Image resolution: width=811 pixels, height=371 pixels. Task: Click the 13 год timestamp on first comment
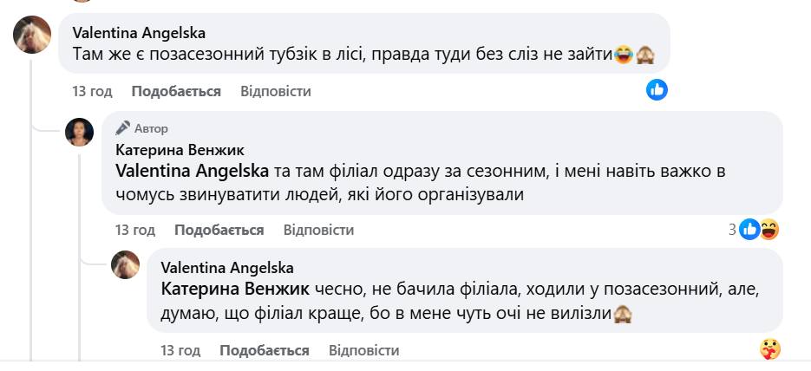[91, 91]
